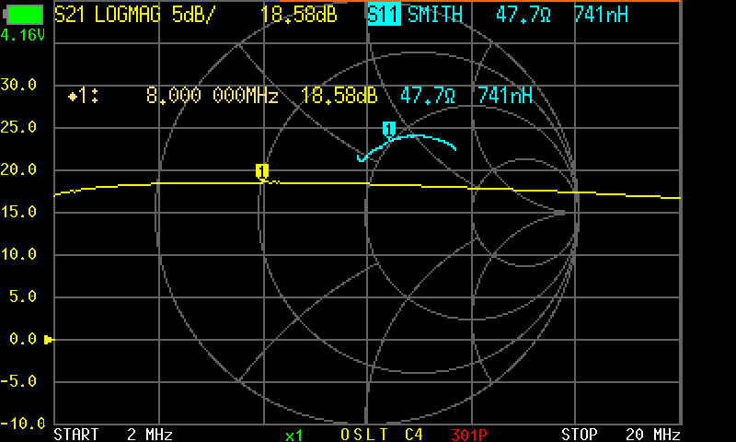Select the cyan marker 1 on Smith trace

coord(388,128)
